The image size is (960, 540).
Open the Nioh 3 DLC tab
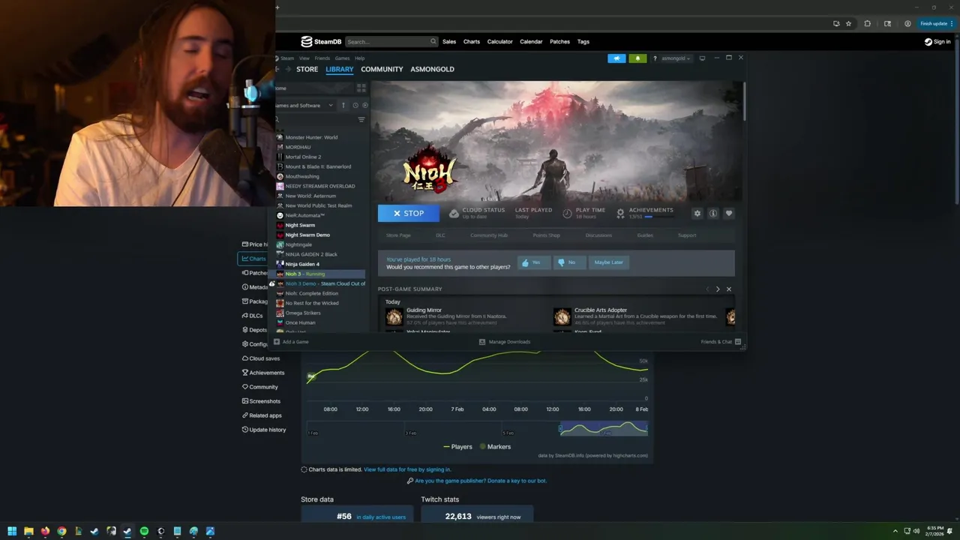point(440,235)
